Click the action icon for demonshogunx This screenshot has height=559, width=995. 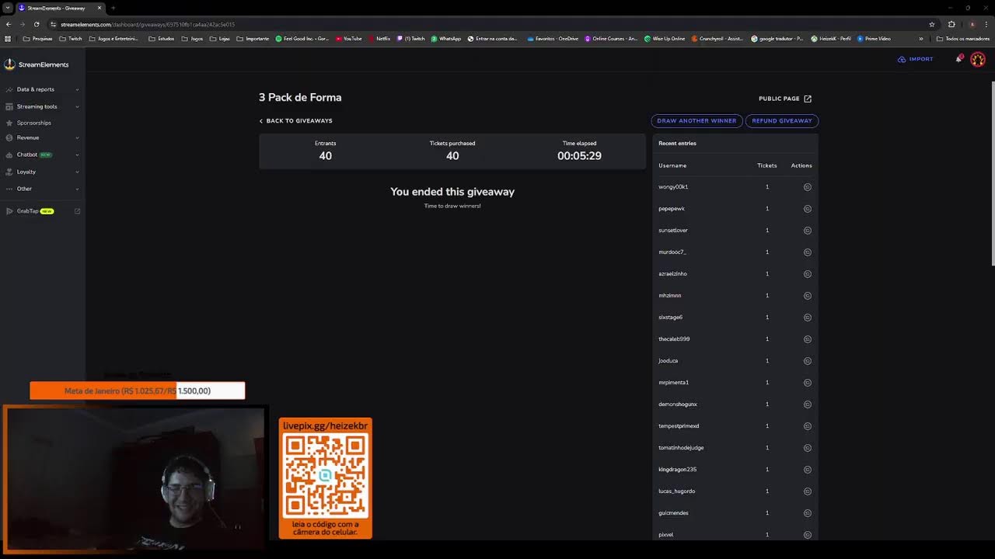(x=807, y=404)
